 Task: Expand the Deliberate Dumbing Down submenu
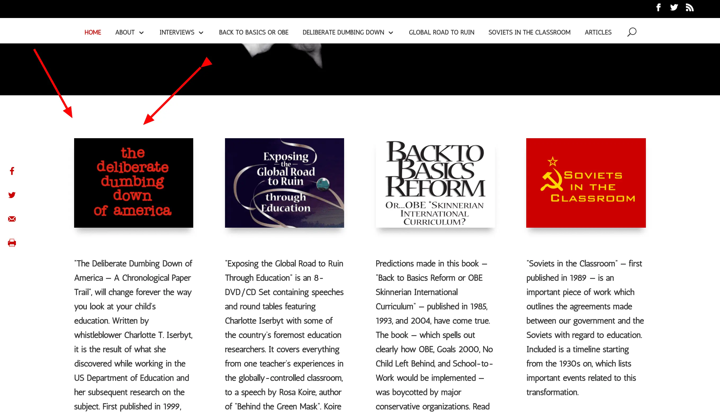[391, 33]
